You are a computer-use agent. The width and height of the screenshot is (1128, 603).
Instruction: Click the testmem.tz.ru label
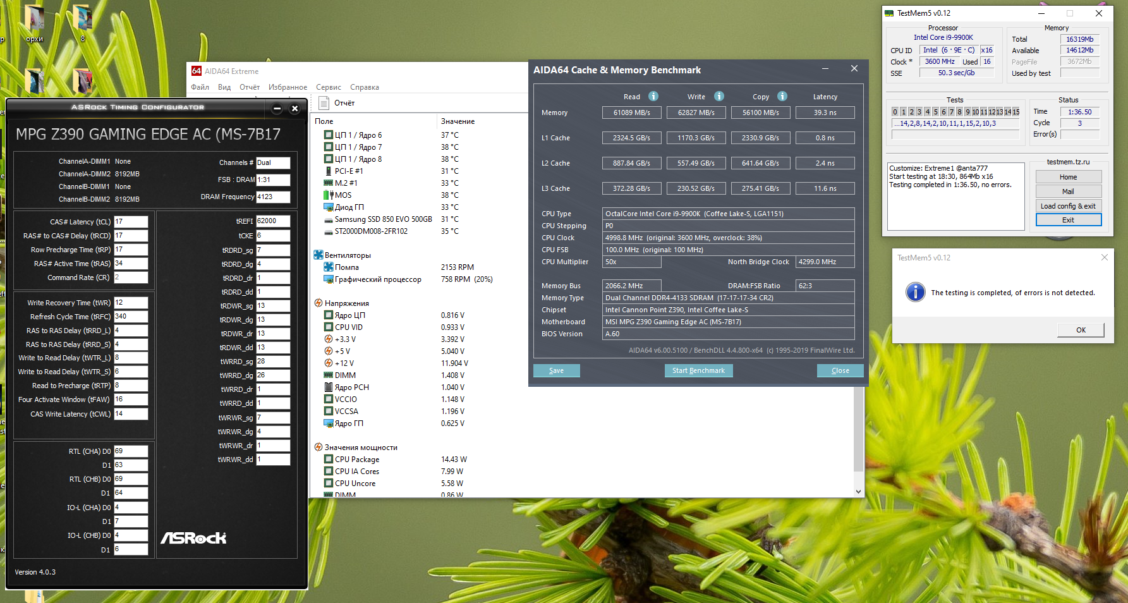click(x=1069, y=162)
